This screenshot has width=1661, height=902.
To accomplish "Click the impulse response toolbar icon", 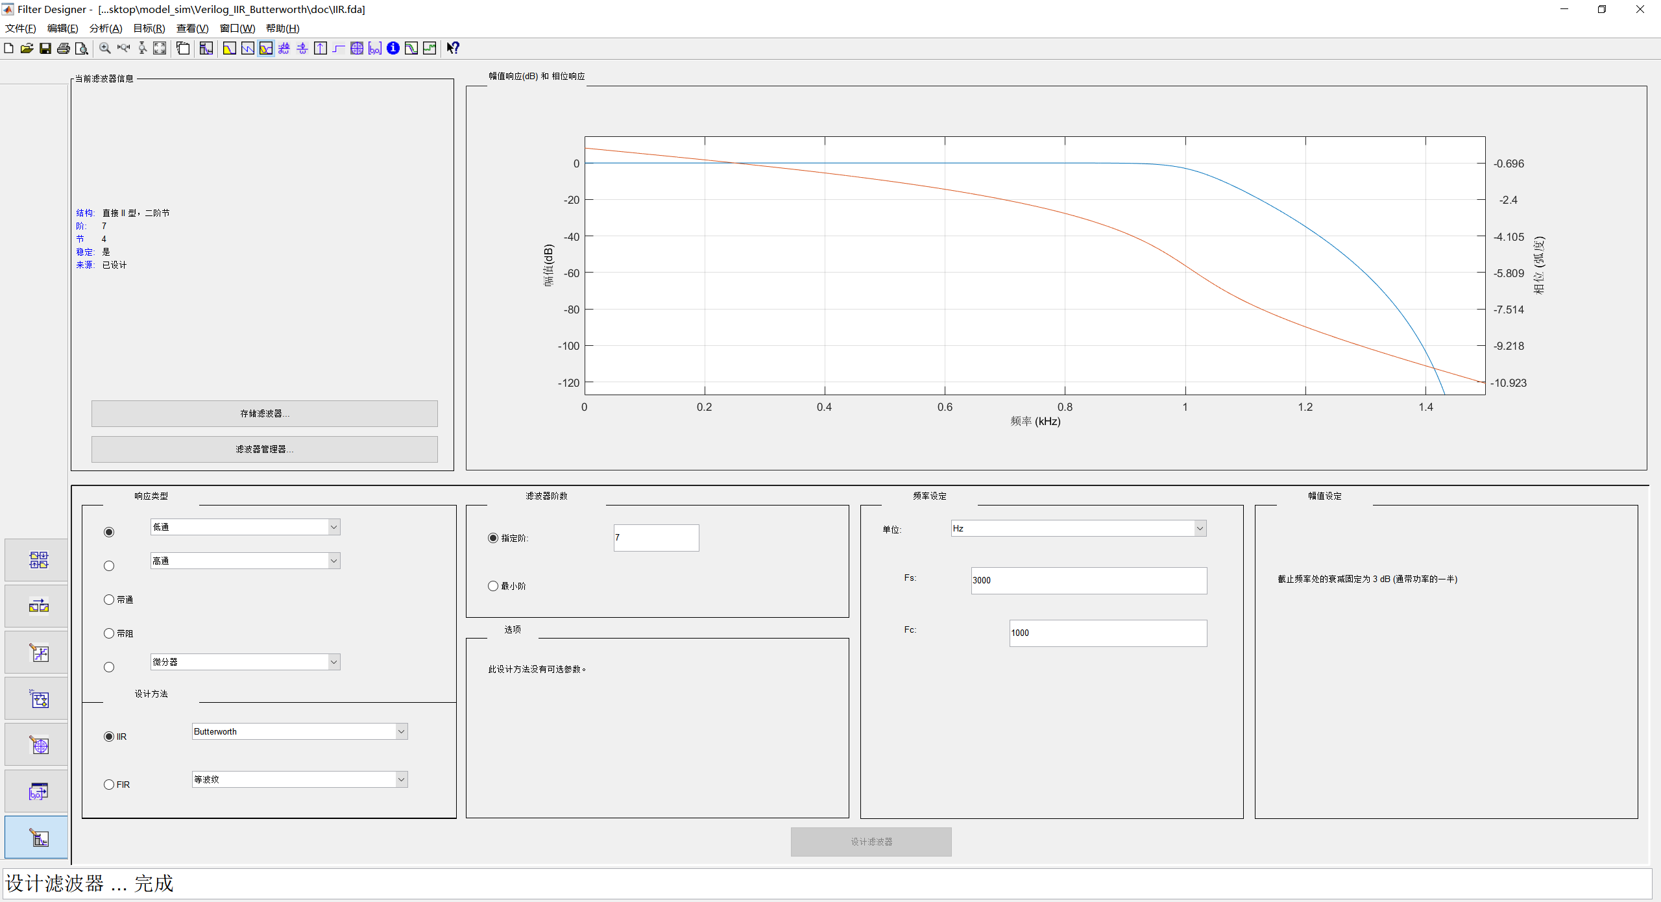I will point(321,49).
